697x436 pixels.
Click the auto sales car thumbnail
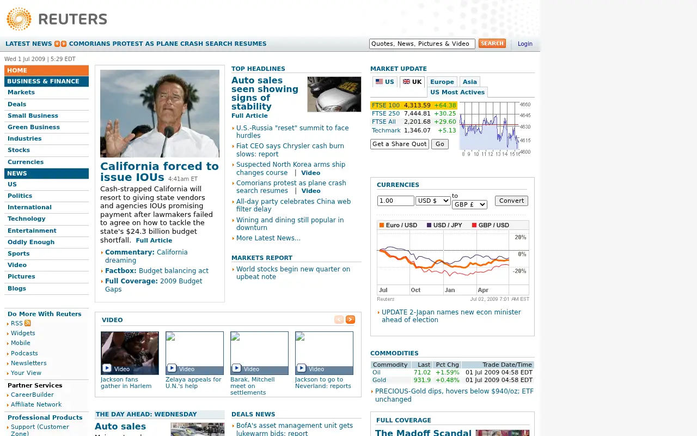(334, 94)
